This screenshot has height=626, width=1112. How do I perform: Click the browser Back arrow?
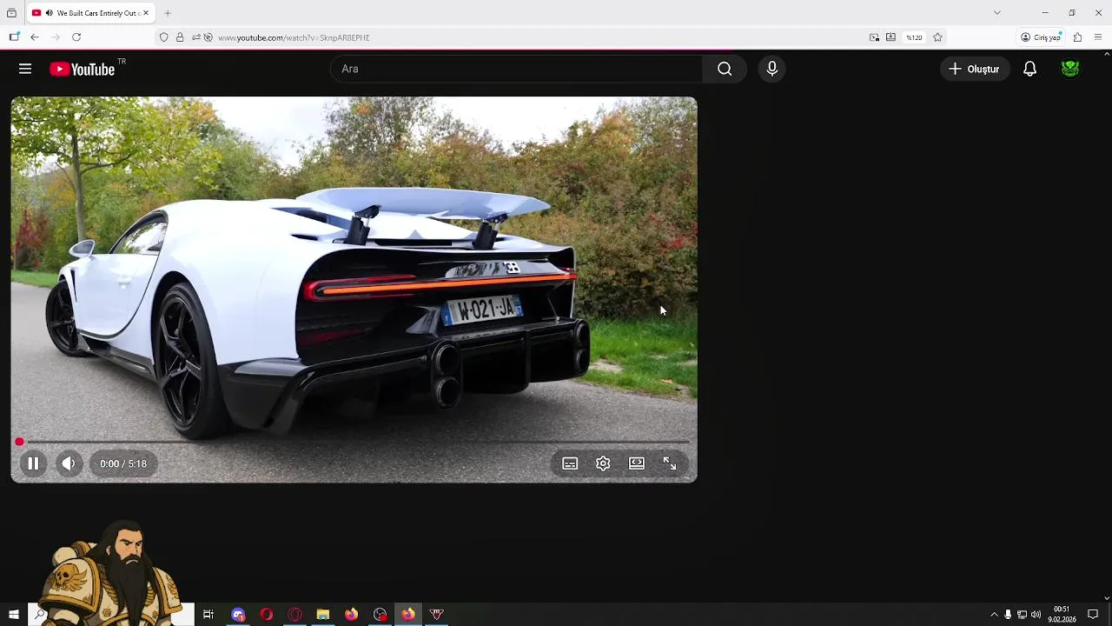point(35,37)
